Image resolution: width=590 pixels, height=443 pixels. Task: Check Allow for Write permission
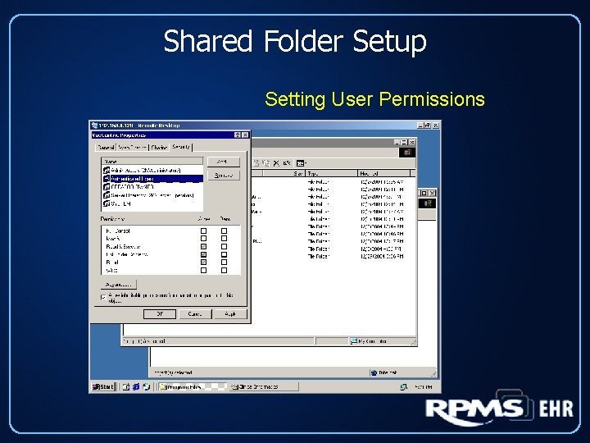click(x=203, y=270)
